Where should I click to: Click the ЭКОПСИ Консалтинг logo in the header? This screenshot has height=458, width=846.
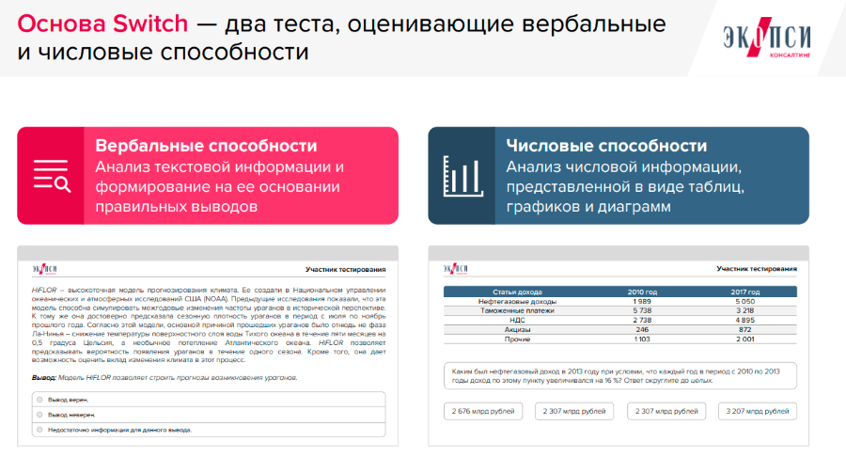point(767,38)
